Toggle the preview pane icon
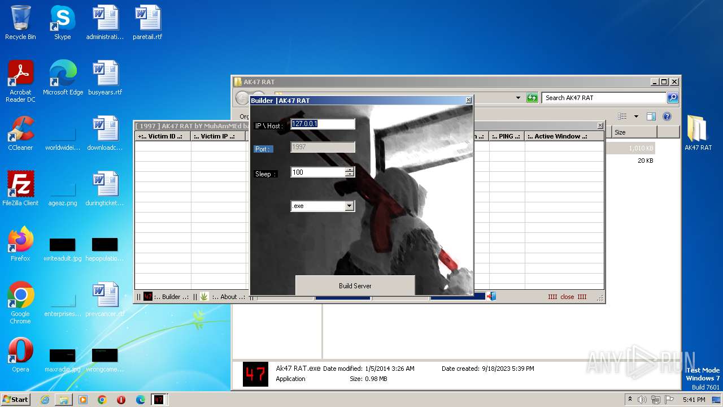Screen dimensions: 723x407 click(x=651, y=116)
